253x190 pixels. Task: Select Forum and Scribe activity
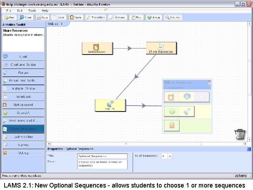[x=24, y=81]
